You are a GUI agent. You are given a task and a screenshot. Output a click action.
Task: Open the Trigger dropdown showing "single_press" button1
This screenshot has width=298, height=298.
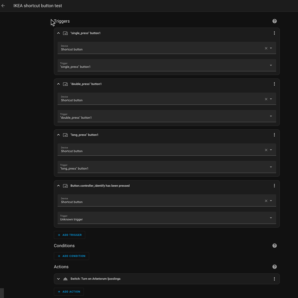pyautogui.click(x=271, y=65)
